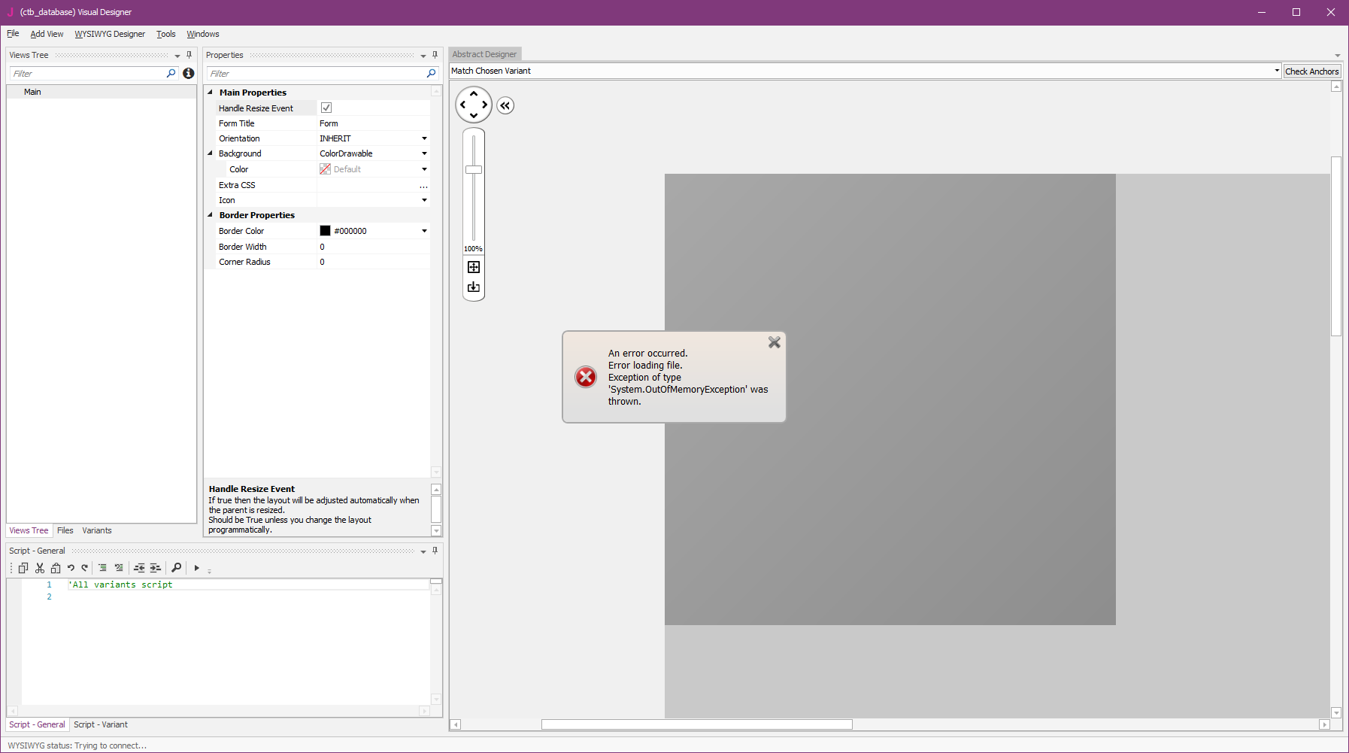Open the Match Chosen Variant dropdown
Image resolution: width=1349 pixels, height=753 pixels.
coord(1277,71)
